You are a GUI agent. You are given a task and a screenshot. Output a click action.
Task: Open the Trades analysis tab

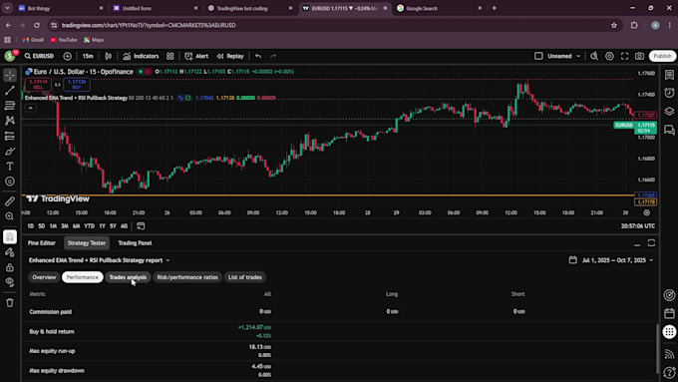(128, 277)
